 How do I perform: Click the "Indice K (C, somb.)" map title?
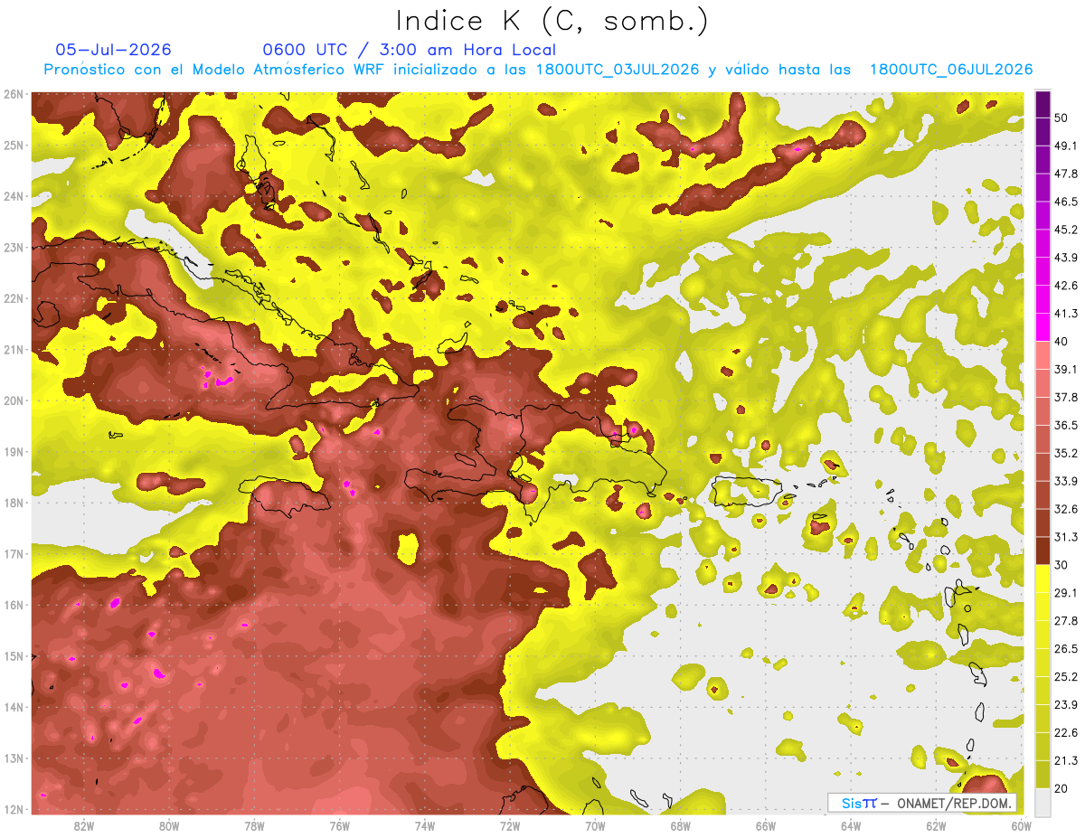552,22
